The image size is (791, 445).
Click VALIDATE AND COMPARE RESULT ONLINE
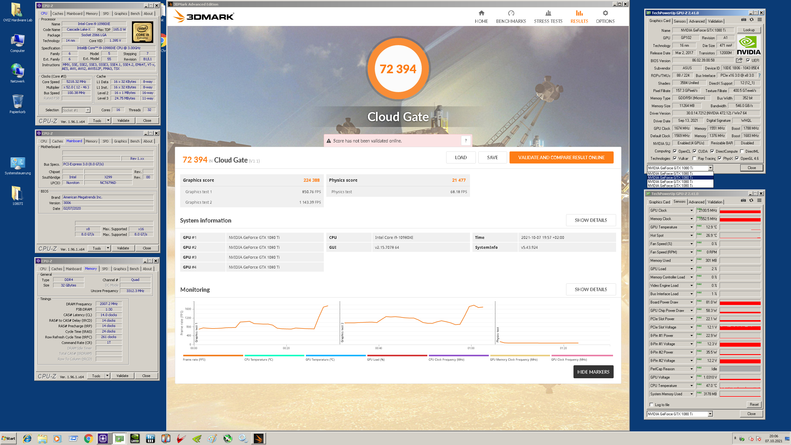click(x=561, y=157)
